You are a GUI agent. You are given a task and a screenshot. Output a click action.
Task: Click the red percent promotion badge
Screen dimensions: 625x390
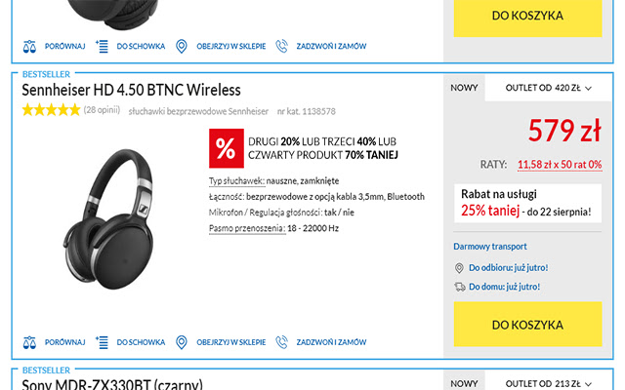click(226, 147)
